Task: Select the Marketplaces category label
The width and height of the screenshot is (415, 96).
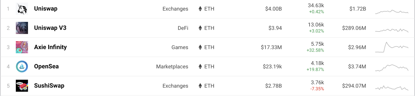Action: [172, 67]
